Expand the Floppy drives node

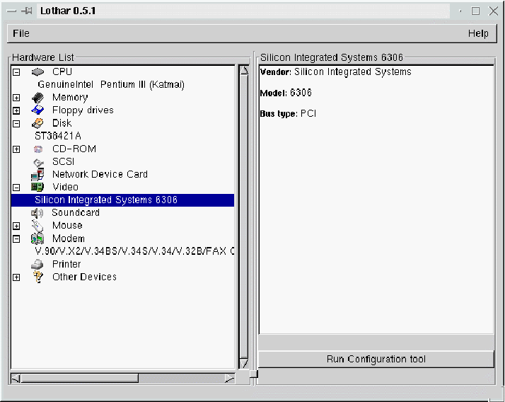point(16,110)
